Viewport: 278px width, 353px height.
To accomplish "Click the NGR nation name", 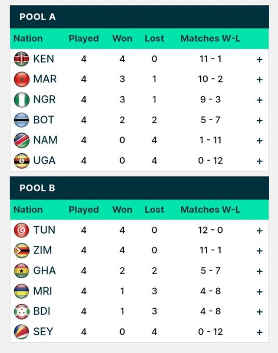I will 44,99.
